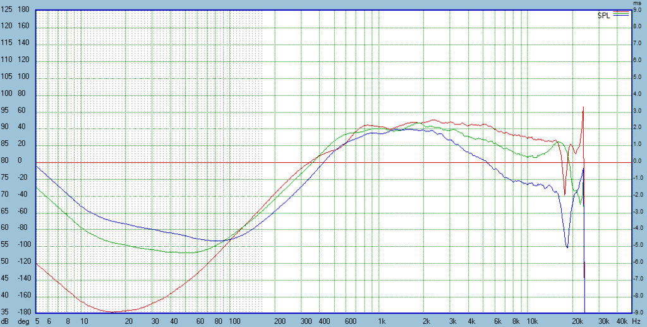Click the SPL legend label
647x327 pixels.
coord(603,16)
